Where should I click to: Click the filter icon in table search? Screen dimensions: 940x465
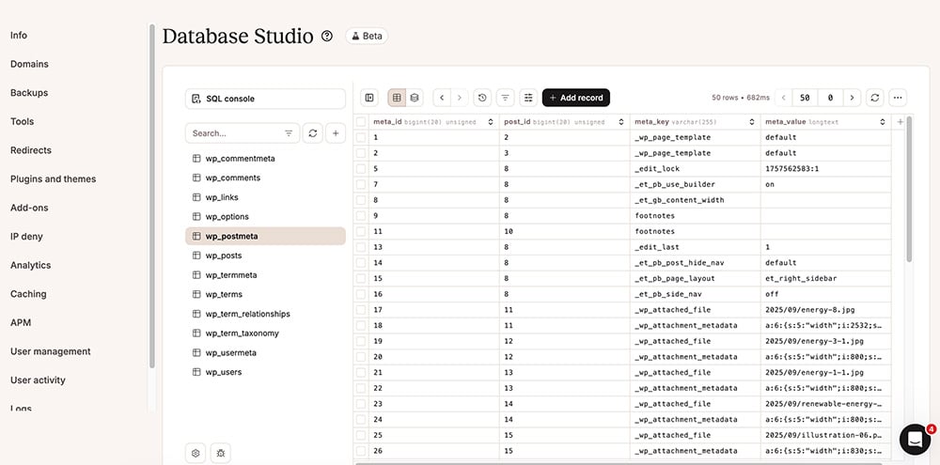289,133
